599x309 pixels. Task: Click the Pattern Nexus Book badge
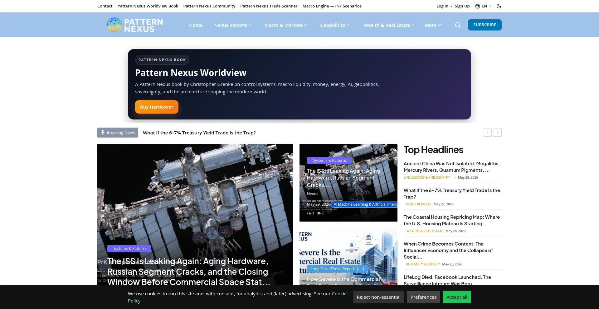162,60
